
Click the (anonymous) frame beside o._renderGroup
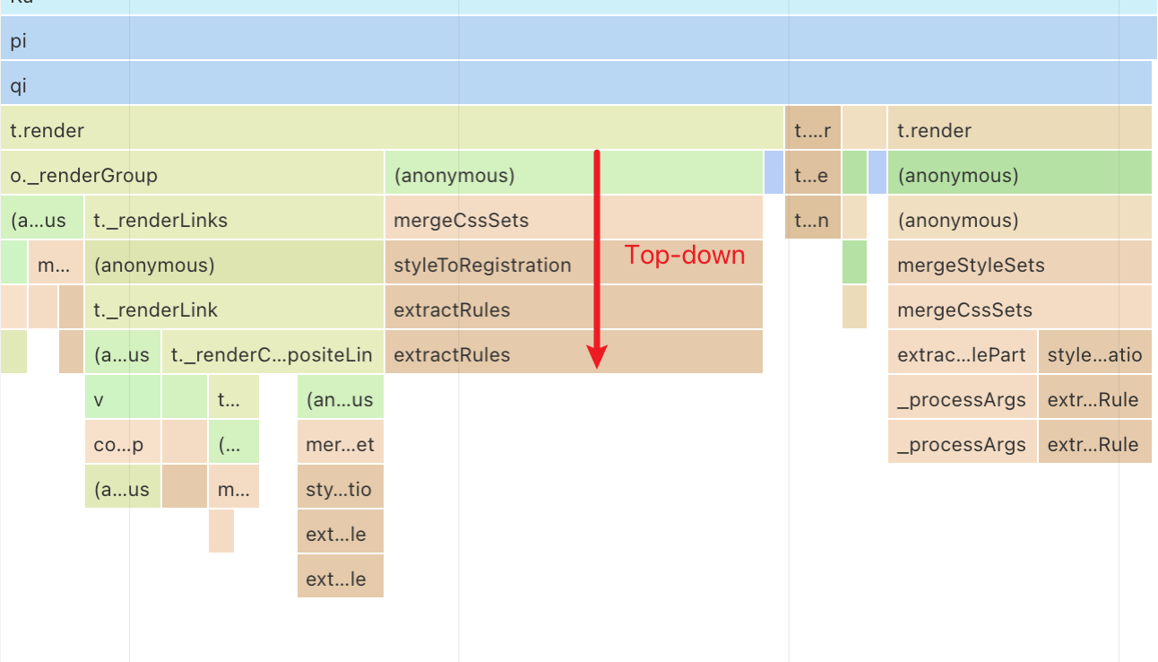click(x=574, y=172)
